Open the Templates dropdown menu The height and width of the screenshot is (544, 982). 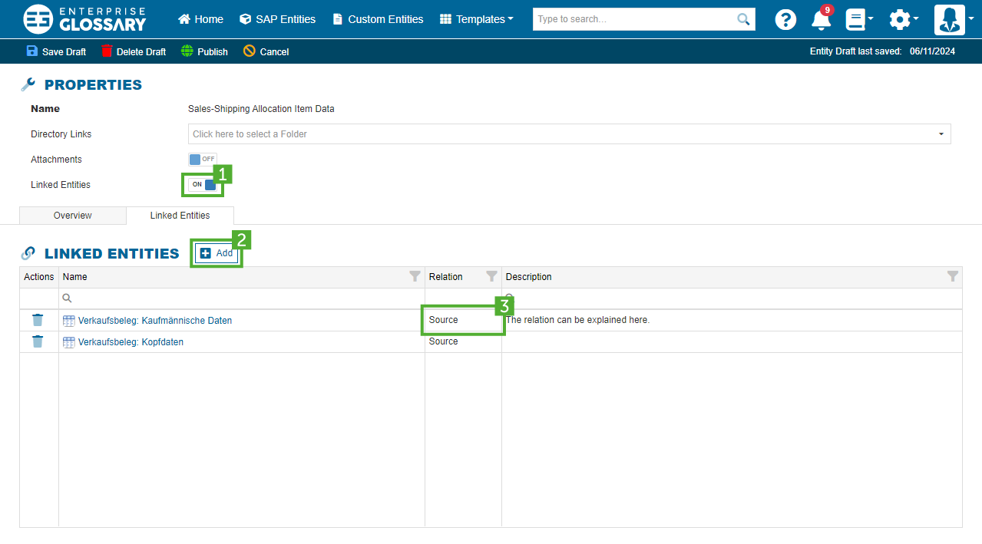click(x=476, y=19)
